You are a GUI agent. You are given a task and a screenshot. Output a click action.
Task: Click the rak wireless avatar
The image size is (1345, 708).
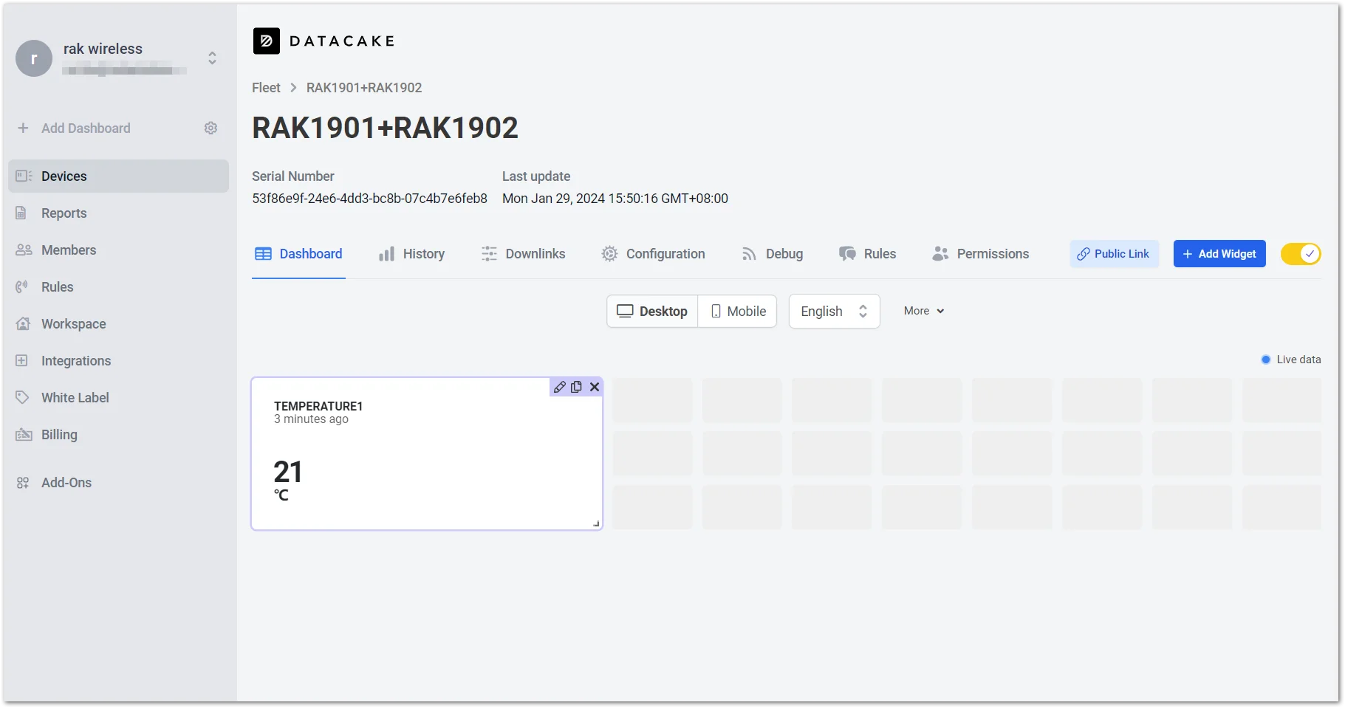34,58
